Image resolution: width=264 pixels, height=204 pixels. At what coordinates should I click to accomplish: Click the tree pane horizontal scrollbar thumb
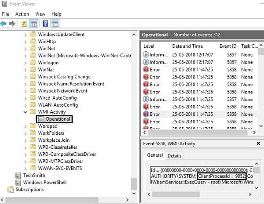pyautogui.click(x=52, y=200)
